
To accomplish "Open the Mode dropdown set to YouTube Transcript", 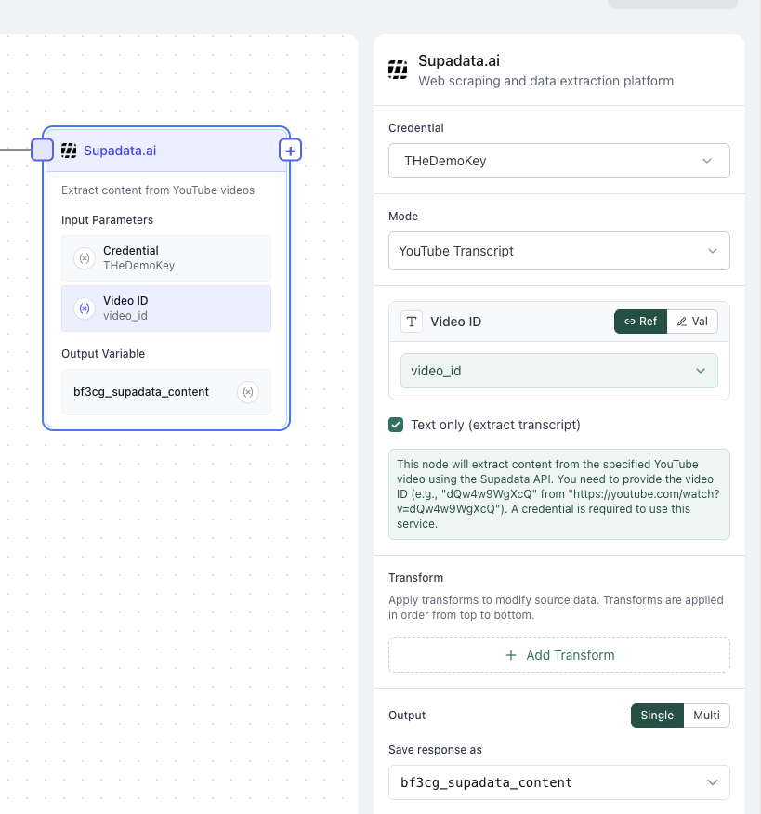I will 558,251.
